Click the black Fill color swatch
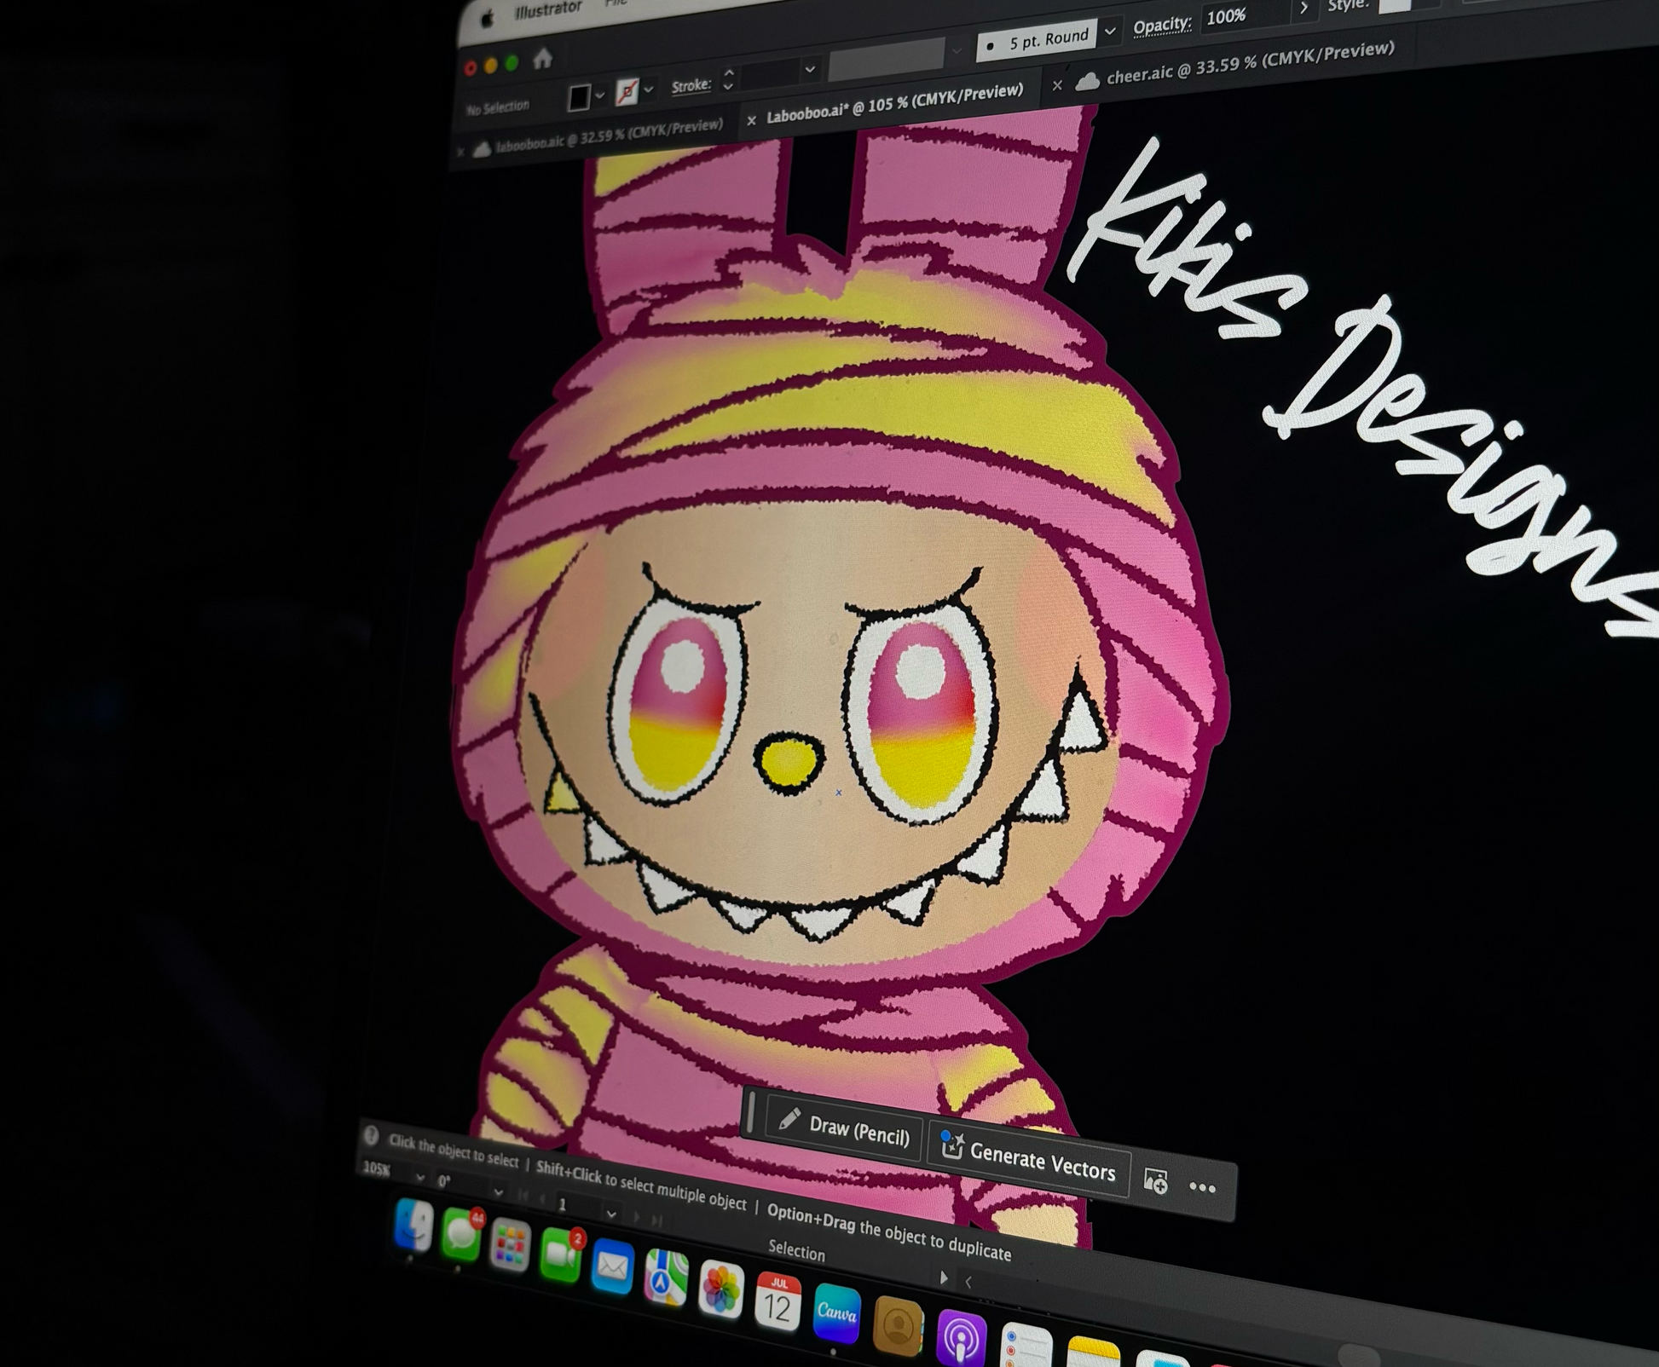1659x1367 pixels. pyautogui.click(x=579, y=98)
